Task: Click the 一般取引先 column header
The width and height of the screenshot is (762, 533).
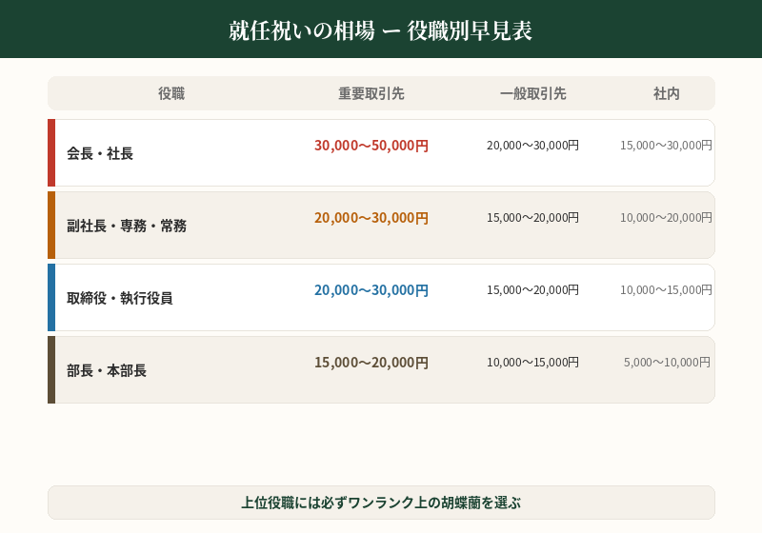Action: (533, 93)
